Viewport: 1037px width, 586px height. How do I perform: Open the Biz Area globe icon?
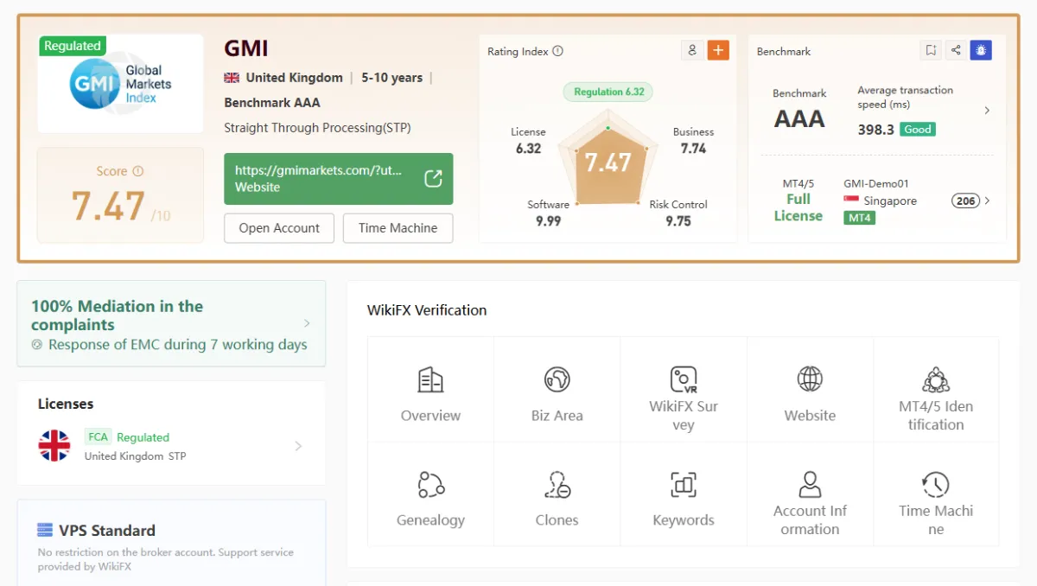pos(557,379)
